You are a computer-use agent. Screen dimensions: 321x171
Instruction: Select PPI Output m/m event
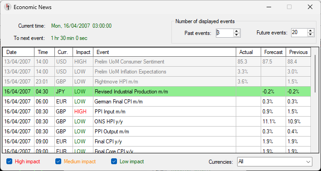[156, 132]
